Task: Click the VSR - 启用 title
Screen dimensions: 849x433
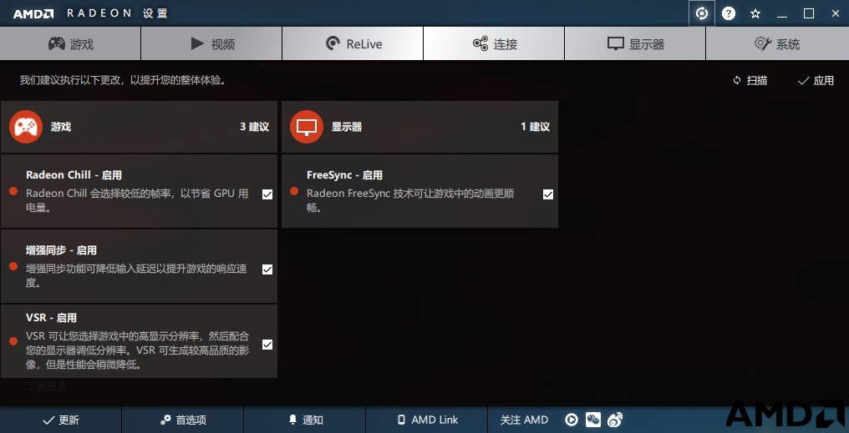Action: point(52,318)
